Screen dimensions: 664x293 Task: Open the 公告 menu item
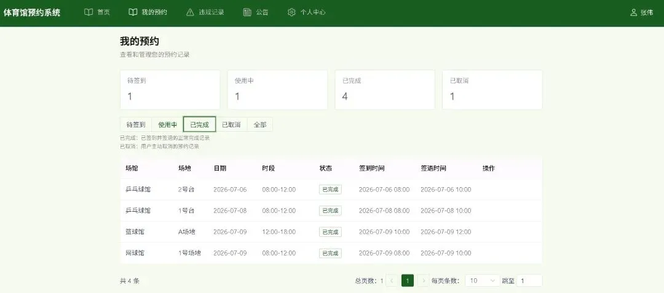tap(256, 12)
